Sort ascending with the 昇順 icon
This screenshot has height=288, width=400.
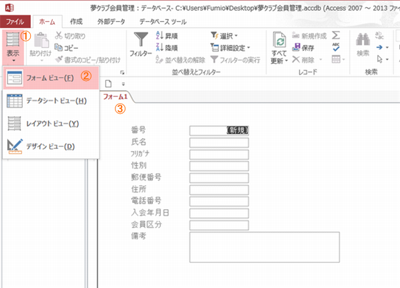160,35
